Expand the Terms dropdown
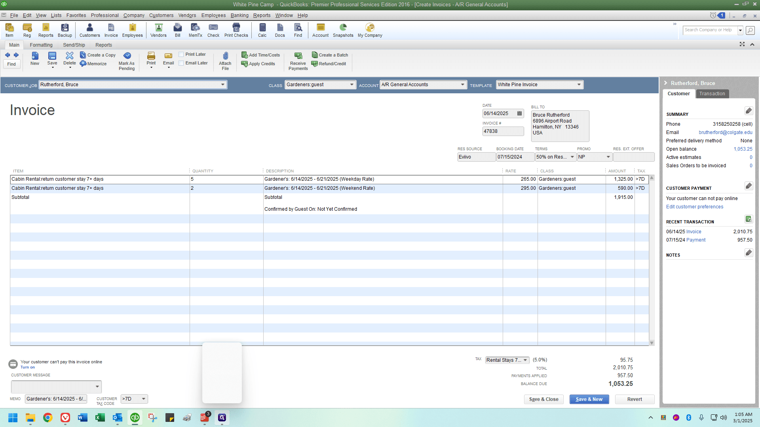 tap(572, 157)
